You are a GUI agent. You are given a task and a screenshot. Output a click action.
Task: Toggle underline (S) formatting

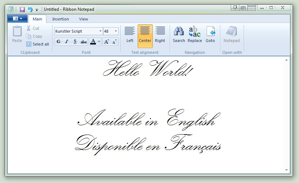(x=75, y=42)
